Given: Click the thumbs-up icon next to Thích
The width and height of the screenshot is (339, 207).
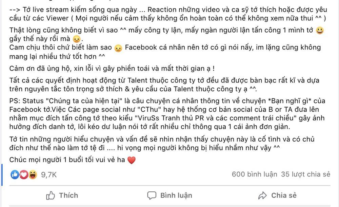Looking at the screenshot, I should click(x=50, y=195).
